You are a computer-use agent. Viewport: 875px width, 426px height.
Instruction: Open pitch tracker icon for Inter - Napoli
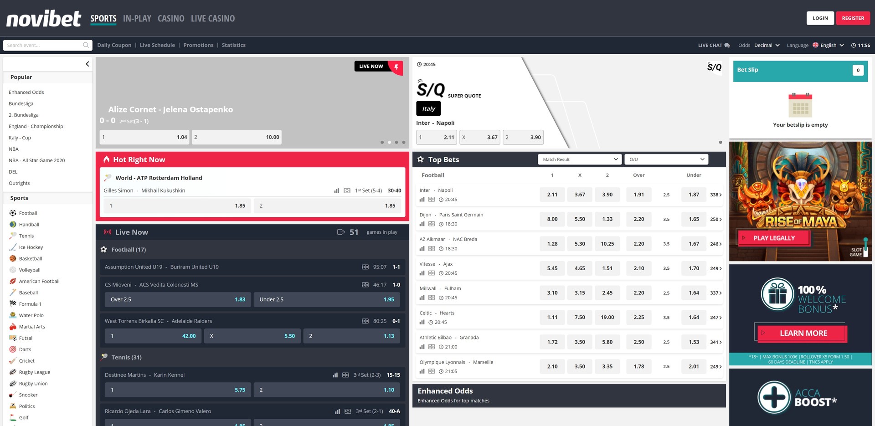pos(432,200)
